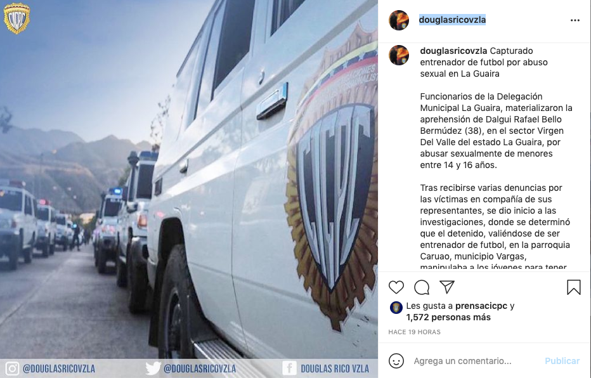This screenshot has width=591, height=378.
Task: Click the HACE 19 HORAS timestamp
Action: (414, 332)
